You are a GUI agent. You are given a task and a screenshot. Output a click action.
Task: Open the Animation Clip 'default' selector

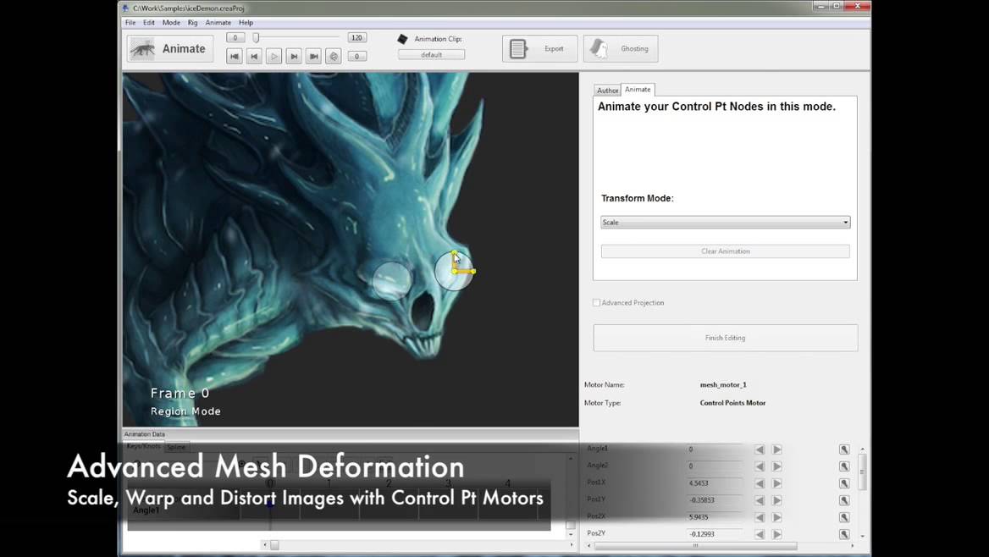coord(432,55)
